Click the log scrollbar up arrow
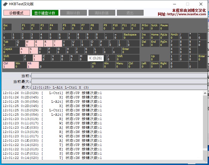 pos(205,93)
